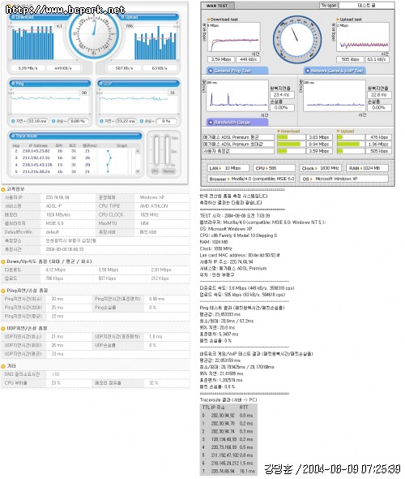Click the plus icon on General Ping Test
The image size is (405, 479).
(211, 71)
